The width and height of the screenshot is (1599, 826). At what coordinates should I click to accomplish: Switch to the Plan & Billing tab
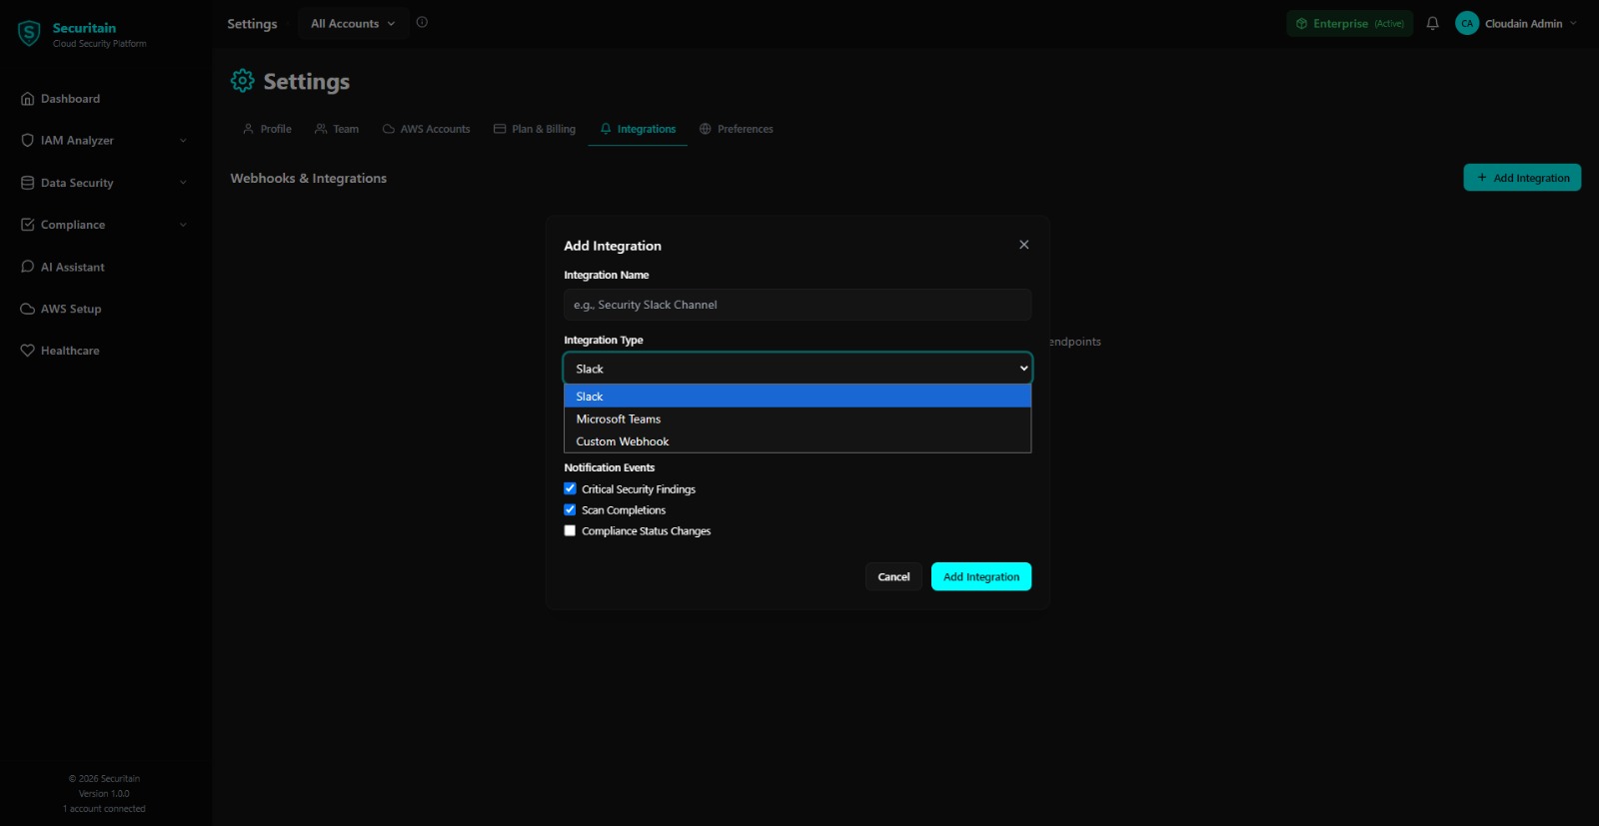[535, 129]
